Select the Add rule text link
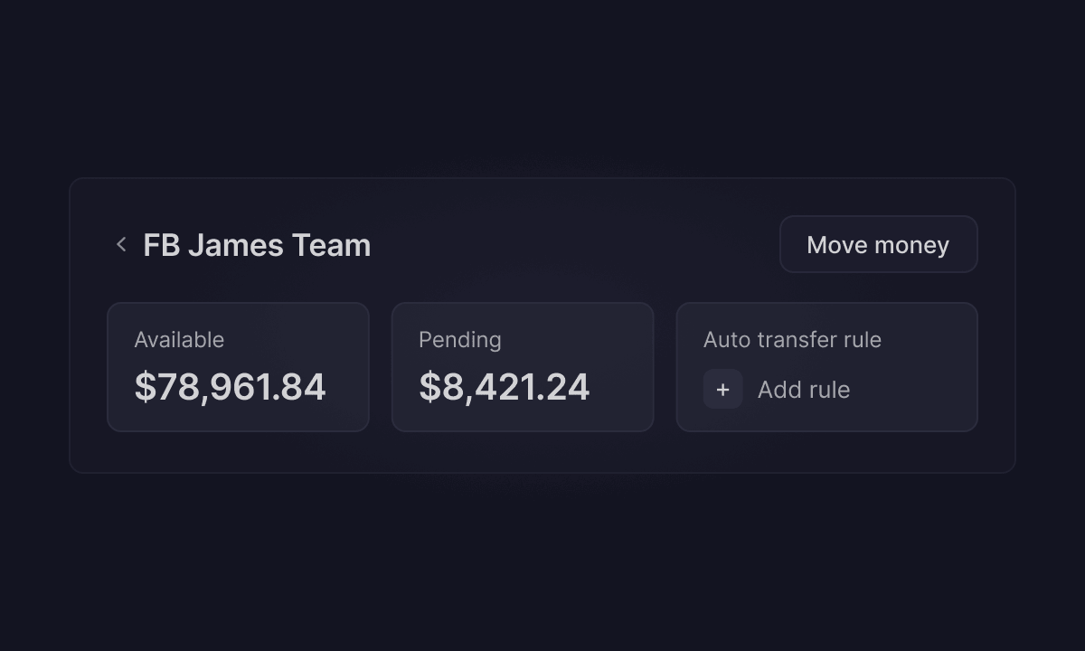The width and height of the screenshot is (1085, 651). coord(804,390)
